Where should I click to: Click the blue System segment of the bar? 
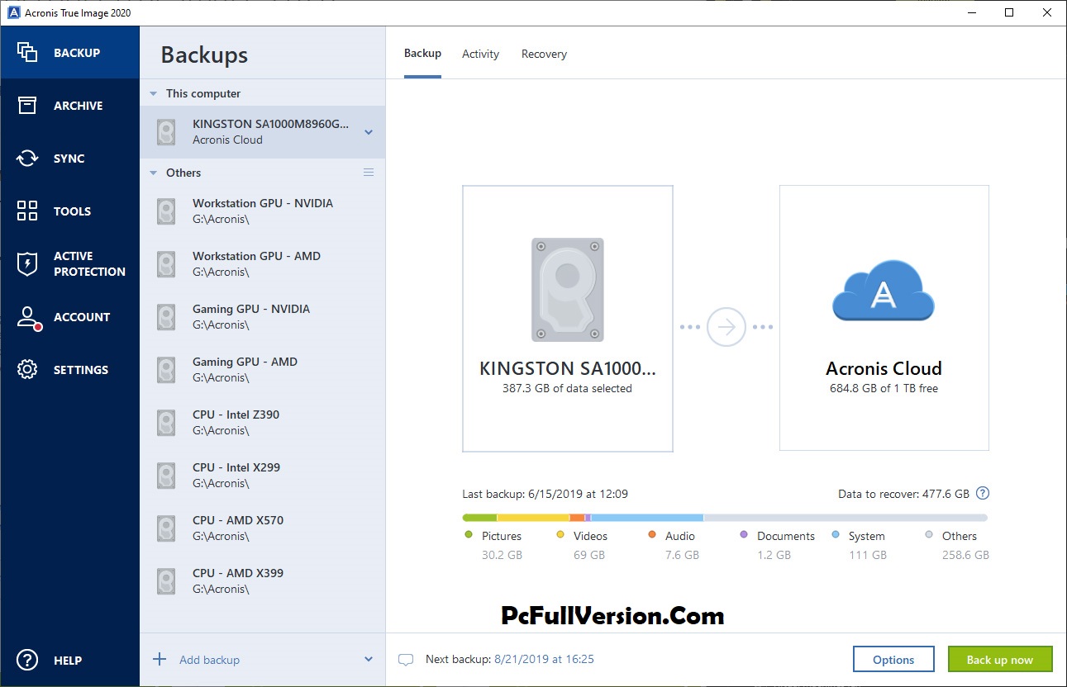[647, 518]
